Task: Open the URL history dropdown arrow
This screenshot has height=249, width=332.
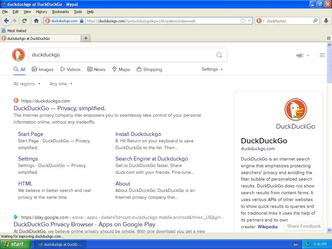Action: pyautogui.click(x=249, y=21)
